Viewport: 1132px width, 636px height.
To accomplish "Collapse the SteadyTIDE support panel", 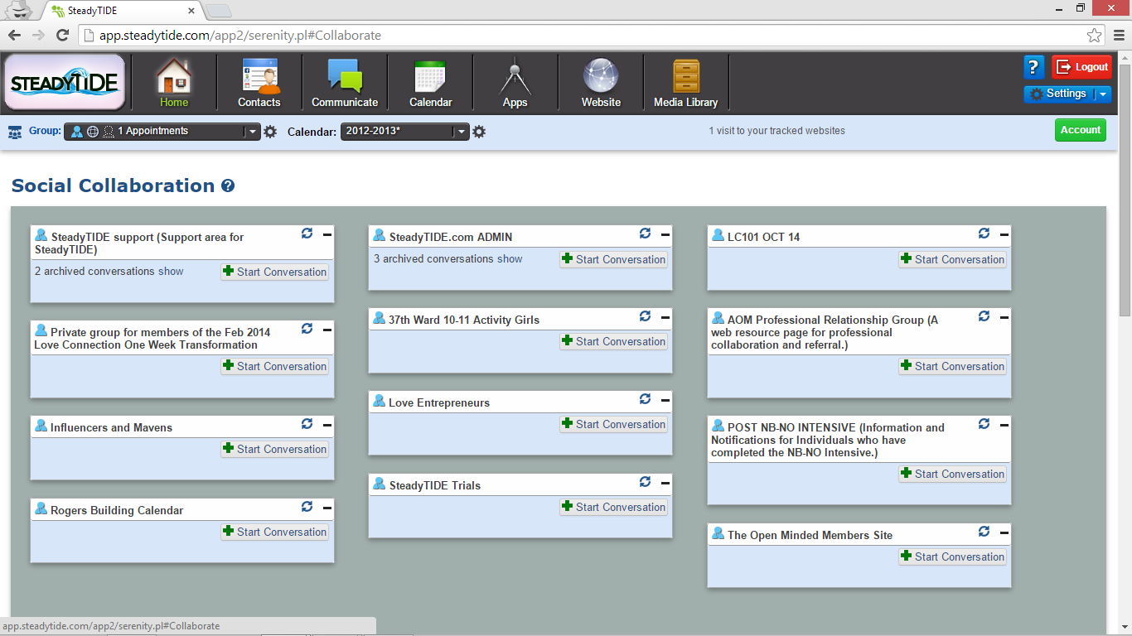I will [x=327, y=235].
